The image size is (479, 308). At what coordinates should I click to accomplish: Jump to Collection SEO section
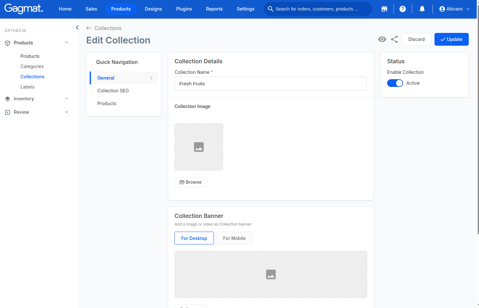[x=113, y=91]
